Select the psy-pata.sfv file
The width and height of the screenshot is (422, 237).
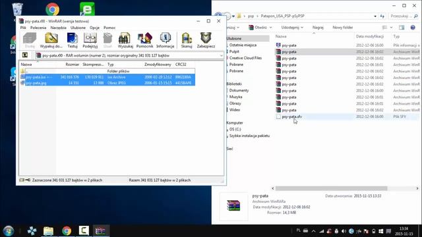pyautogui.click(x=291, y=117)
